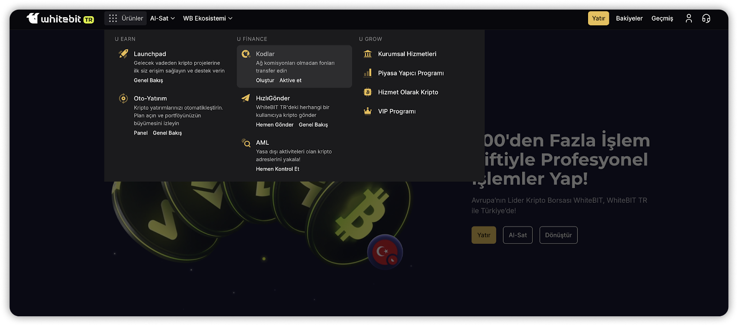The height and width of the screenshot is (326, 738).
Task: Click the WhiteBIT TR logo
Action: [60, 18]
